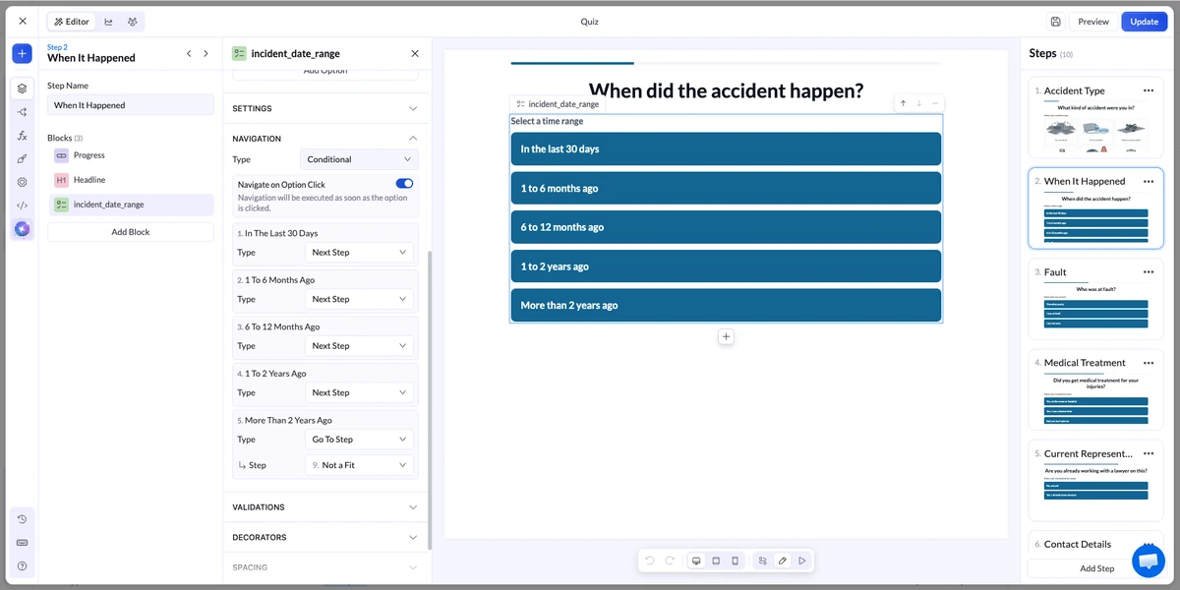Open the chat support bubble
Image resolution: width=1180 pixels, height=590 pixels.
click(x=1148, y=560)
